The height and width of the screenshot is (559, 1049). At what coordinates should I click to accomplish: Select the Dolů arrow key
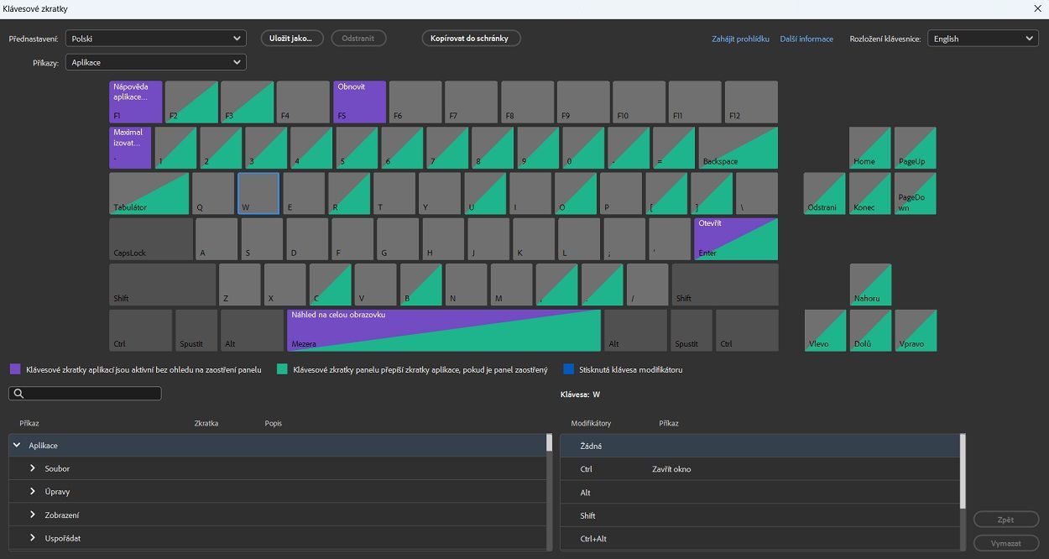870,331
